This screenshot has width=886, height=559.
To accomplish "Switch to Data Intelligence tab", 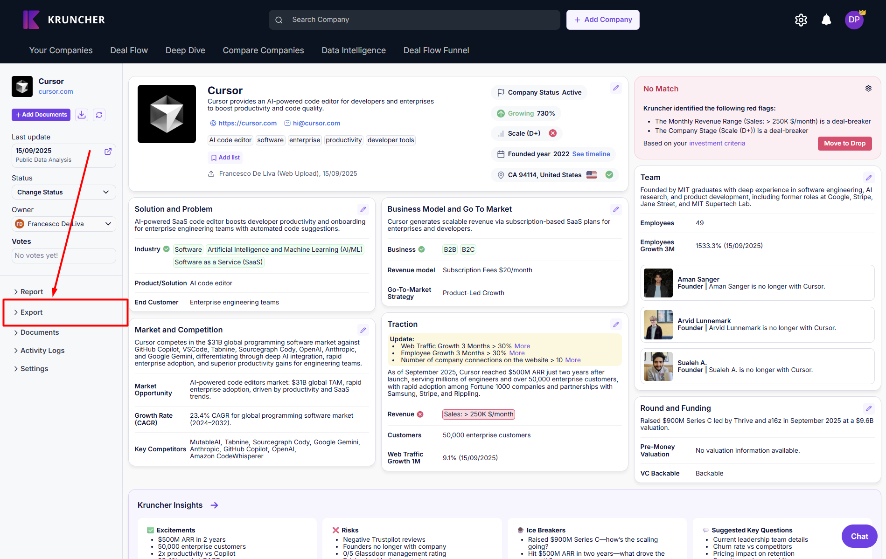I will tap(354, 50).
